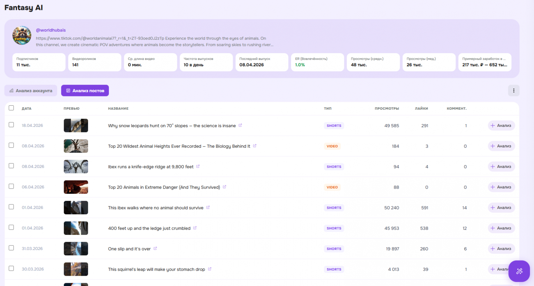Screen dimensions: 534x286
Task: Click the ТИП column header
Action: click(x=328, y=109)
